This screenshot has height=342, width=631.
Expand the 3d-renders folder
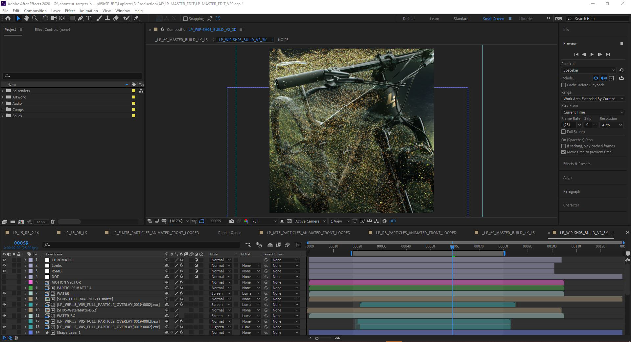(3, 91)
